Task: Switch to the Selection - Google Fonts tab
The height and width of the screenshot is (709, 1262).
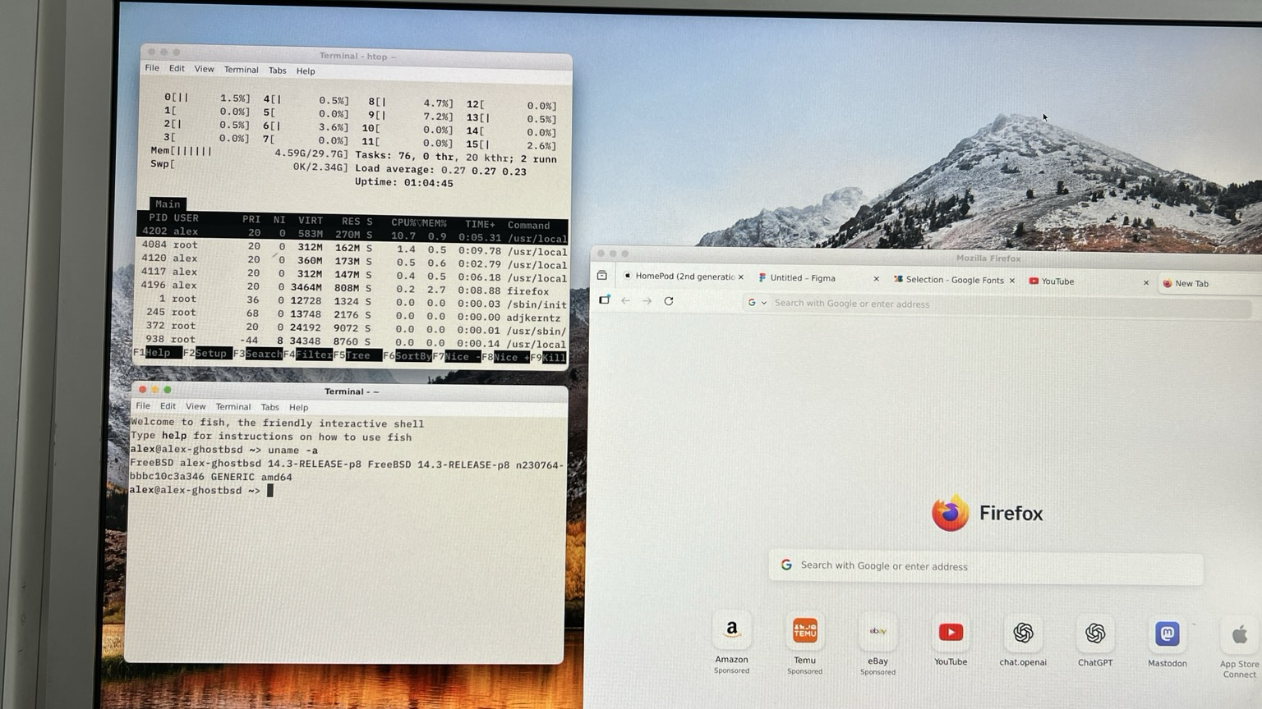Action: [x=954, y=280]
